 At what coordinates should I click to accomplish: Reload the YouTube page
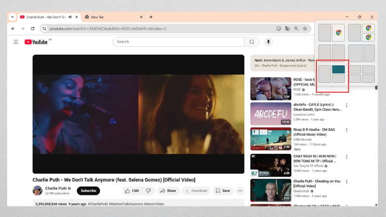click(32, 28)
